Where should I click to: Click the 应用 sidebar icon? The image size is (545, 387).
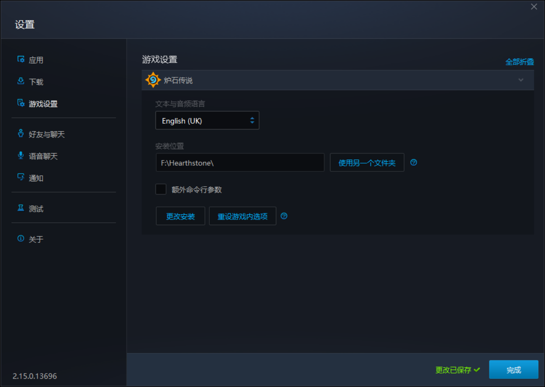point(21,59)
